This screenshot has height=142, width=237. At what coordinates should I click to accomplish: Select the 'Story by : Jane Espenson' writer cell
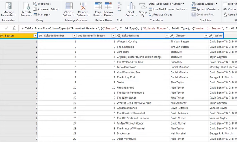(x=223, y=67)
